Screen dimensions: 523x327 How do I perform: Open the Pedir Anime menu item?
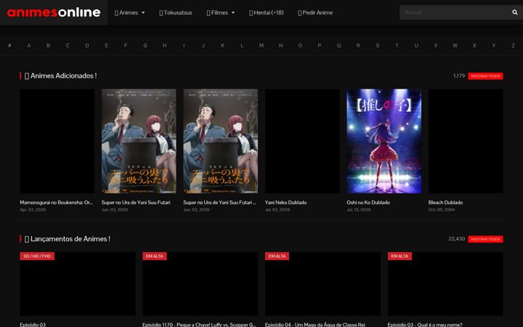[315, 12]
